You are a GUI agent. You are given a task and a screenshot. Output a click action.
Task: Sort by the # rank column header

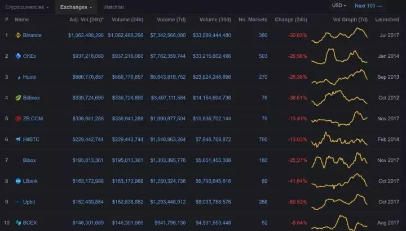[6, 20]
